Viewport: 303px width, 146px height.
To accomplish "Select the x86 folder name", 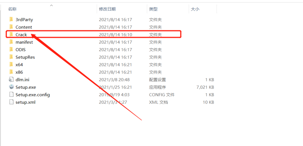I will [x=19, y=72].
